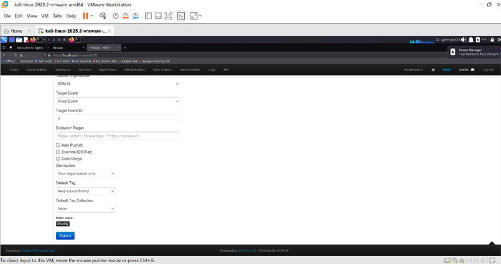Toggle the VMware library sidebar
Image resolution: width=501 pixels, height=264 pixels.
click(148, 16)
